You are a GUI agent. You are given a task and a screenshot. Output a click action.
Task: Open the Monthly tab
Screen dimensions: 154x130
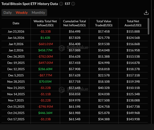tap(38, 13)
